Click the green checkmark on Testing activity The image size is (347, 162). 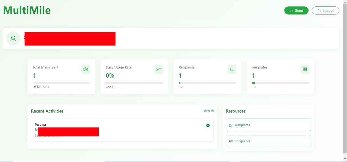[208, 125]
